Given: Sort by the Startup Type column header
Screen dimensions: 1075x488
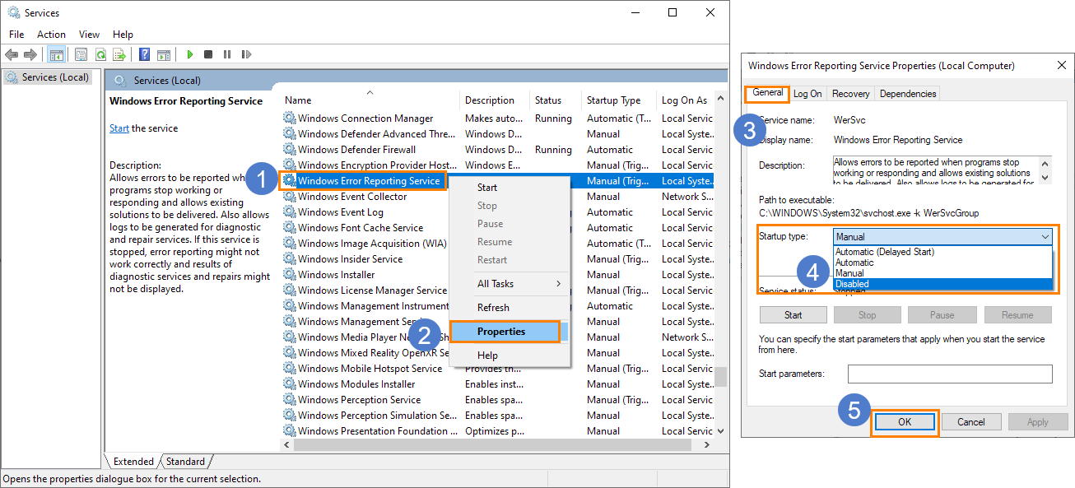Looking at the screenshot, I should (x=619, y=100).
